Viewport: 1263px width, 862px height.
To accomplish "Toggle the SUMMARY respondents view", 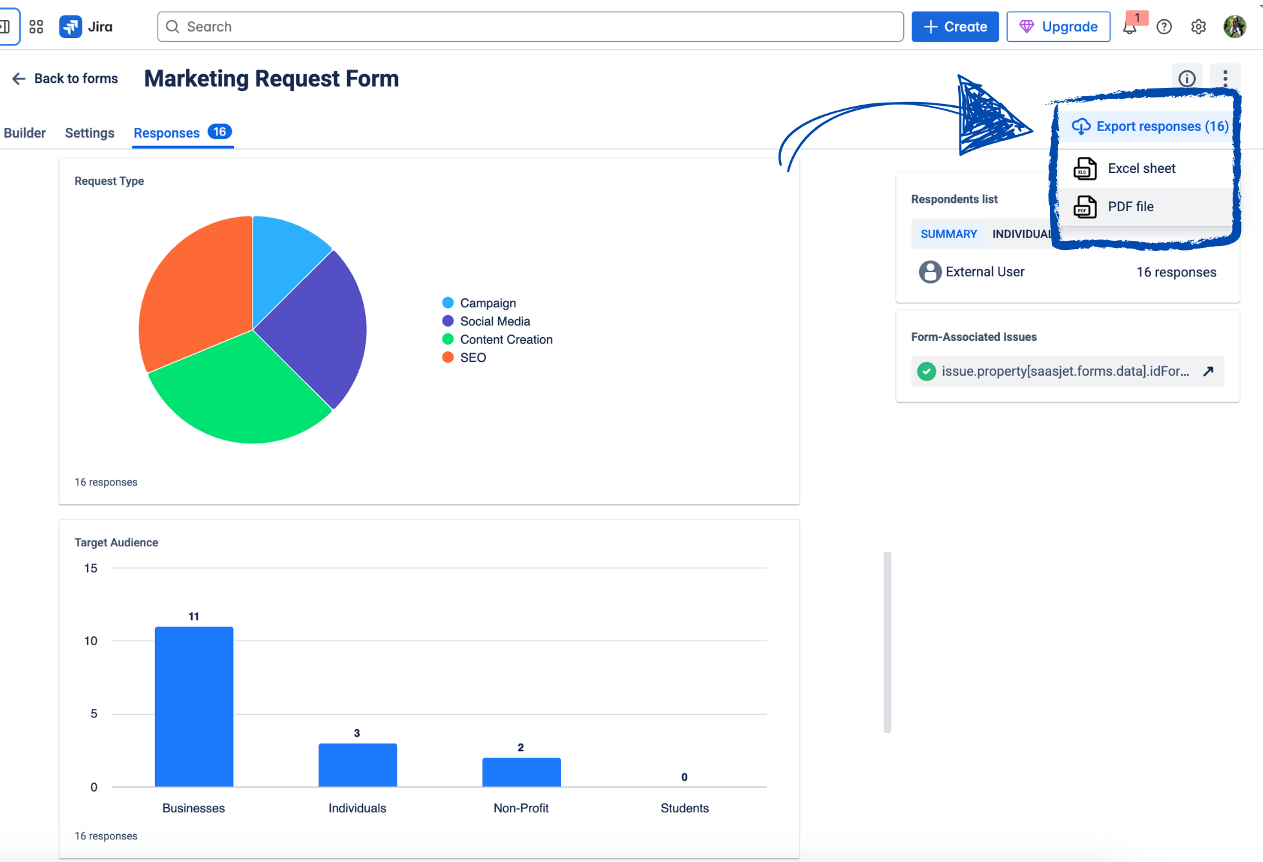I will [x=948, y=234].
